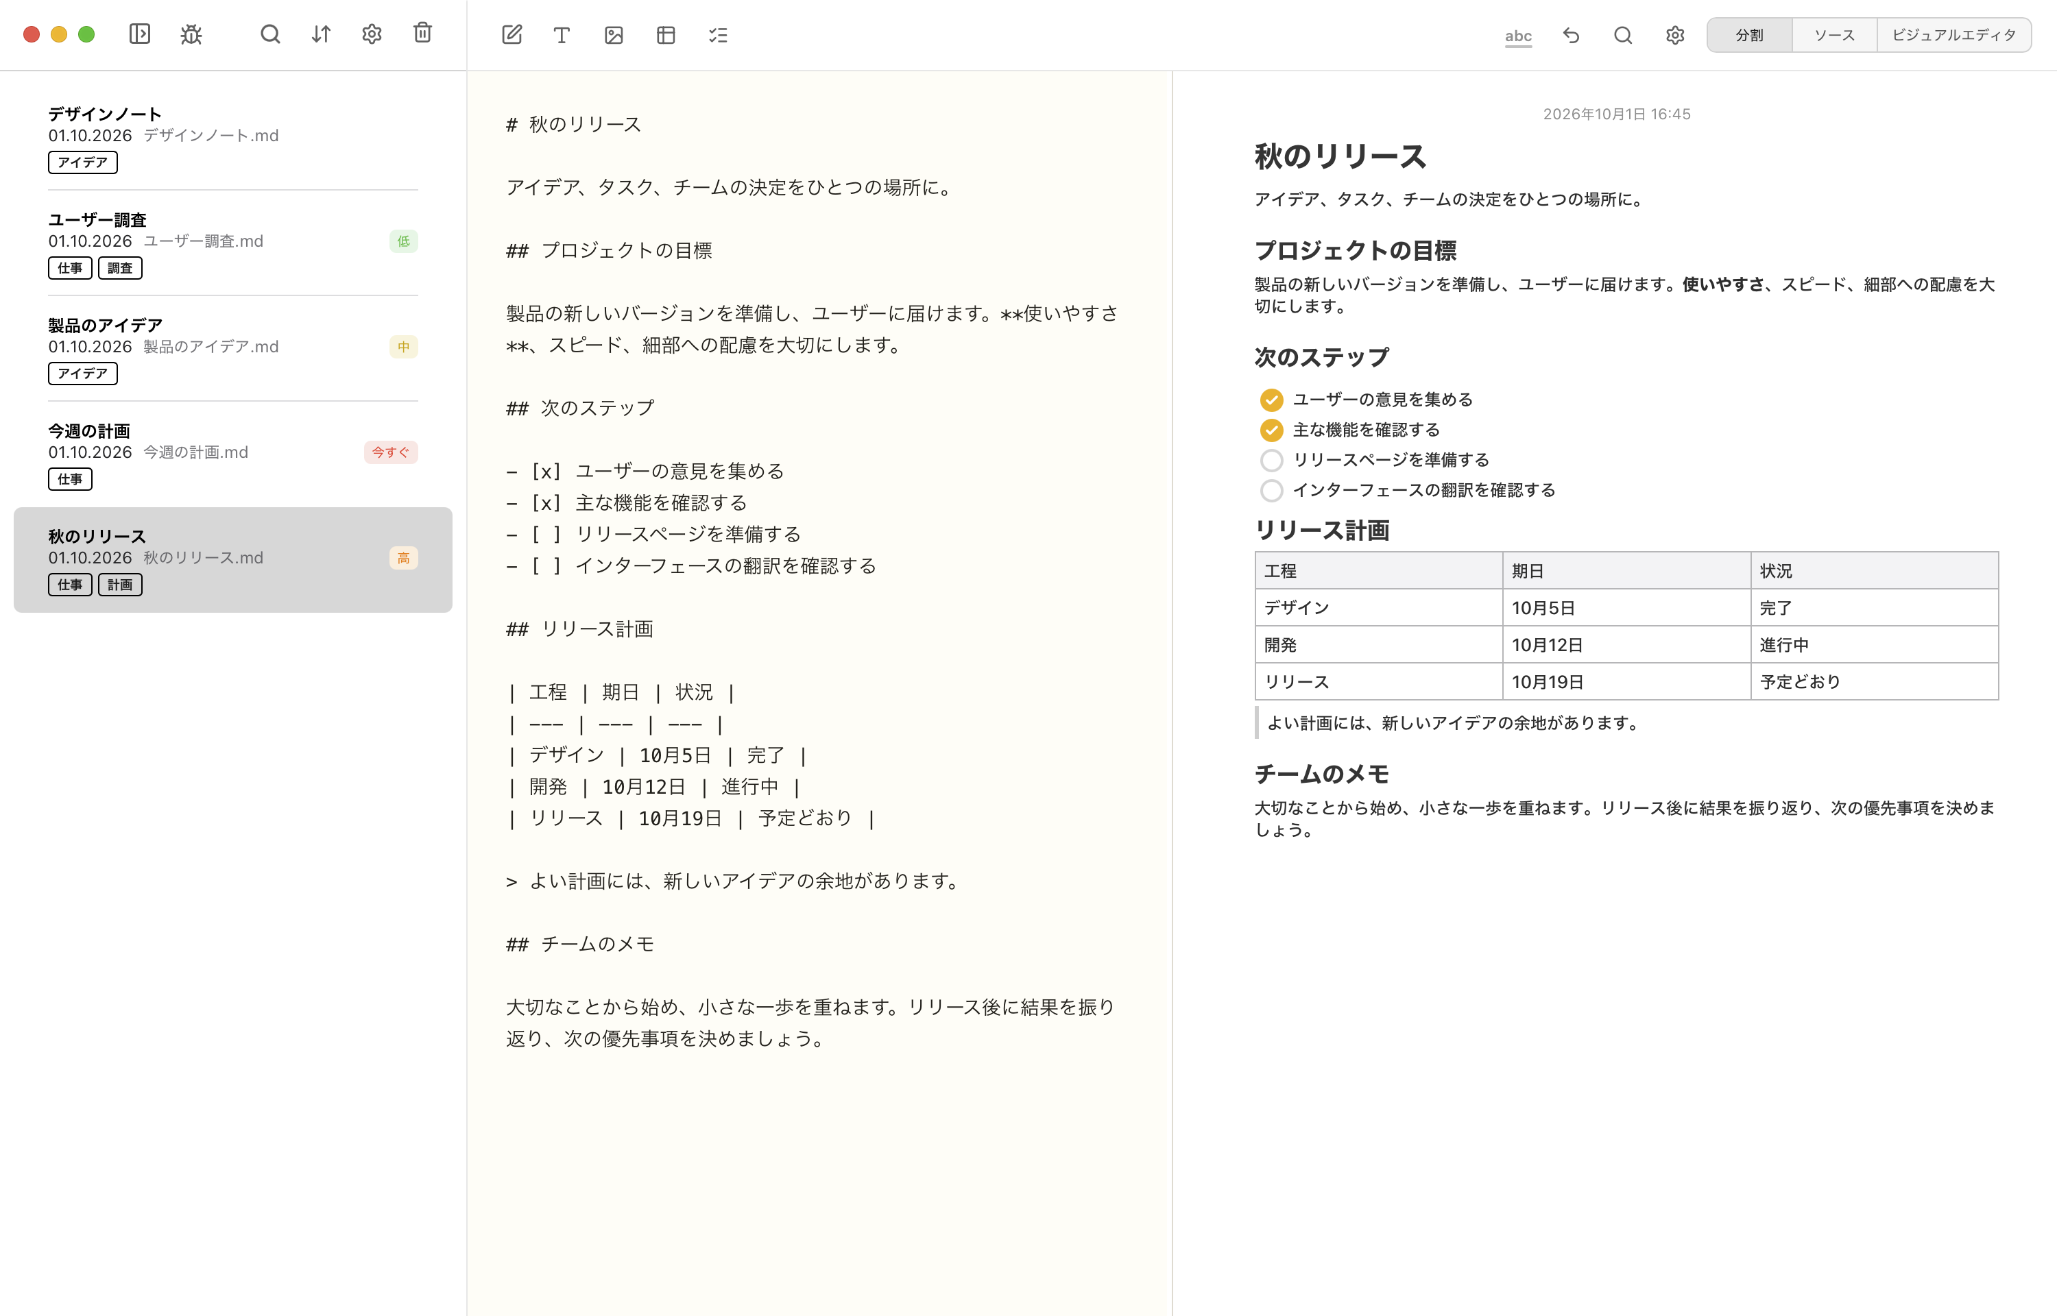
Task: Toggle the sidebar panel icon
Action: [x=139, y=34]
